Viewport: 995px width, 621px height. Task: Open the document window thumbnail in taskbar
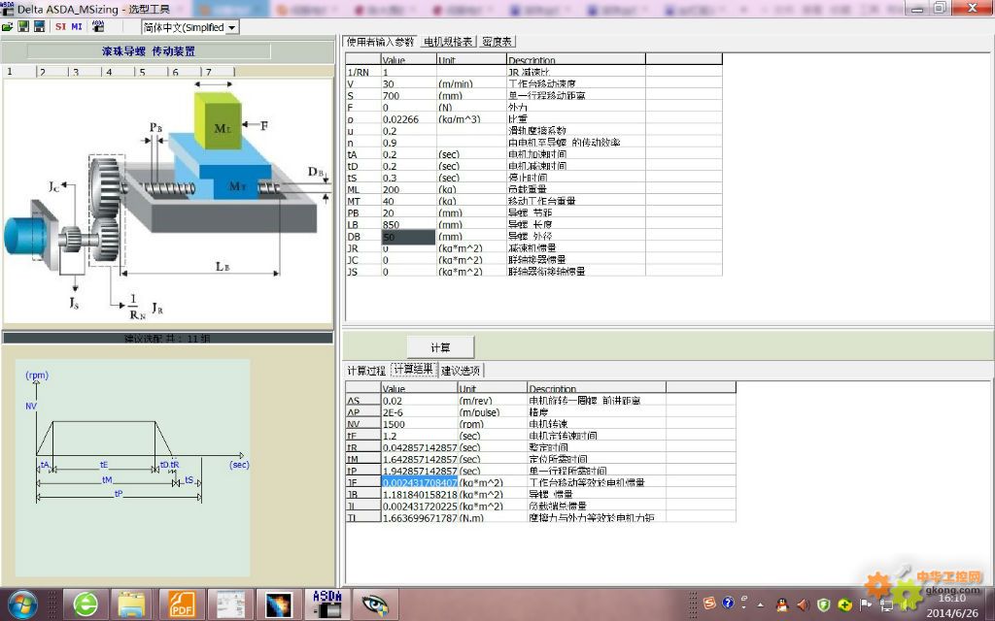[231, 604]
